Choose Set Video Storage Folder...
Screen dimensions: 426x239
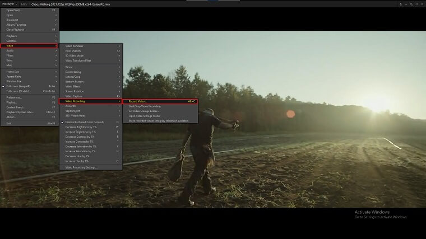point(160,111)
